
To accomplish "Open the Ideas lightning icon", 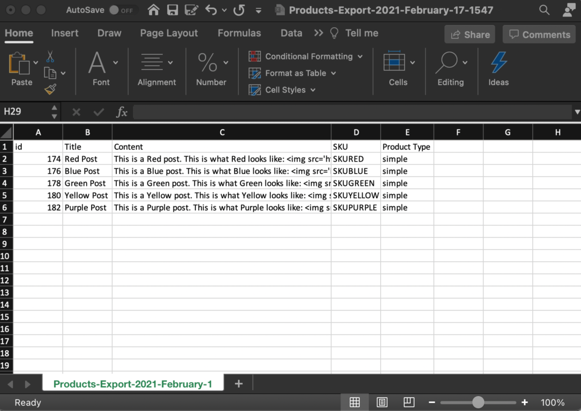I will (x=498, y=63).
